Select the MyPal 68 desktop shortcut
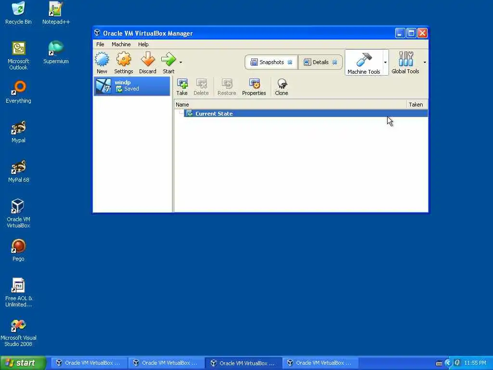 18,171
